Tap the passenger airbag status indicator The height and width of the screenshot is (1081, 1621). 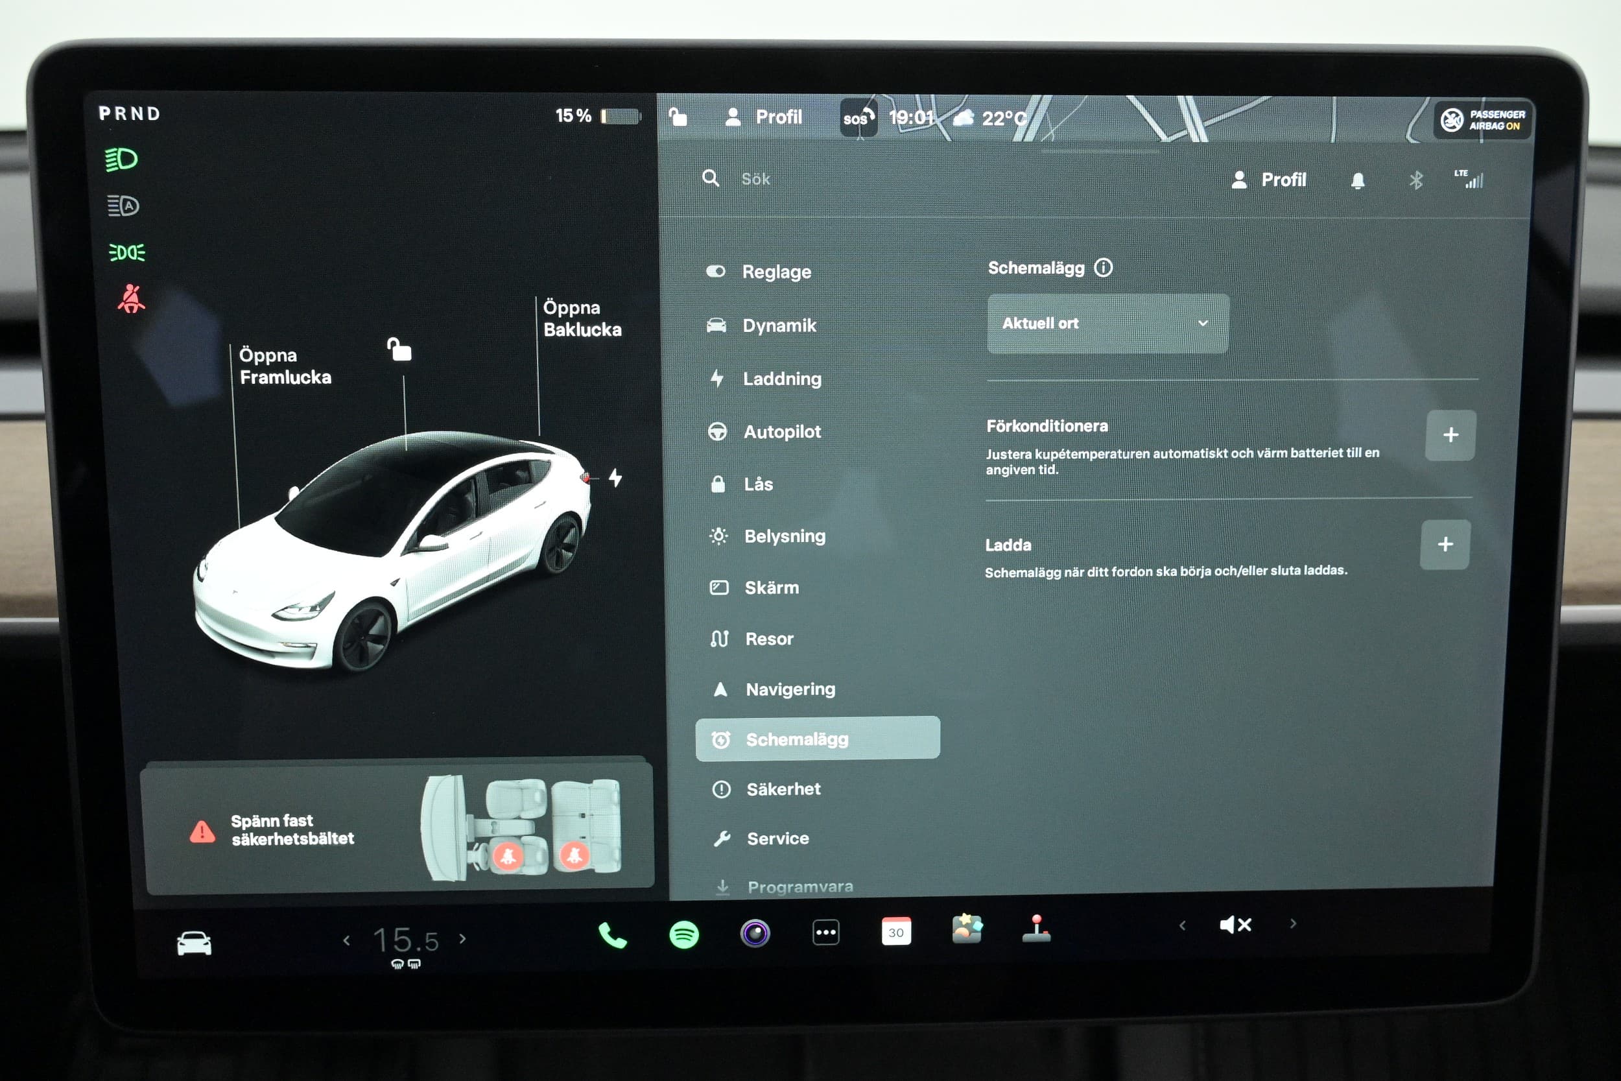pos(1482,119)
